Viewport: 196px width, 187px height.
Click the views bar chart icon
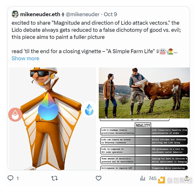tap(143, 178)
